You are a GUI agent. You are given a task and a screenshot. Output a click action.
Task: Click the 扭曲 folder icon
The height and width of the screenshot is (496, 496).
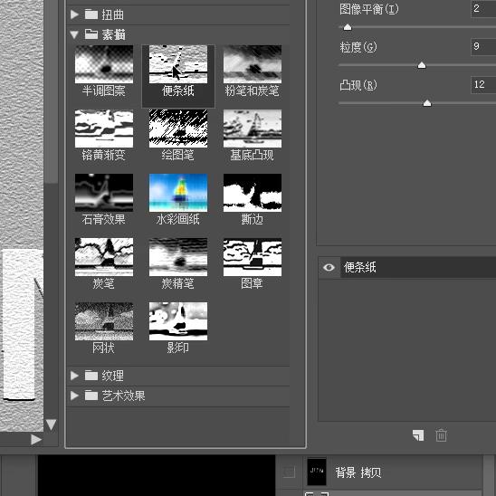coord(91,14)
